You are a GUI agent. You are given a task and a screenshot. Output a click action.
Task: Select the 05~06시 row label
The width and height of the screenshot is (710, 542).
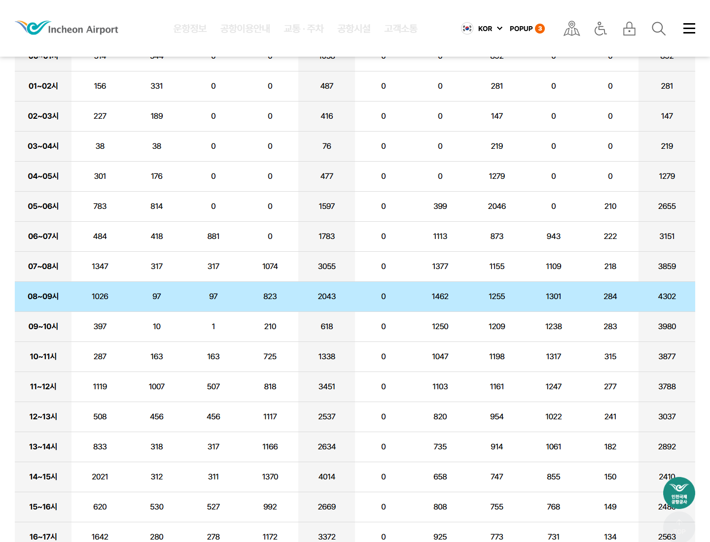pos(43,206)
